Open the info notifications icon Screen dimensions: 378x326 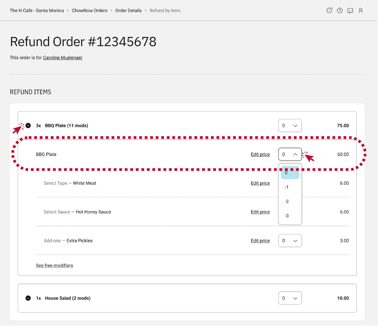(329, 11)
